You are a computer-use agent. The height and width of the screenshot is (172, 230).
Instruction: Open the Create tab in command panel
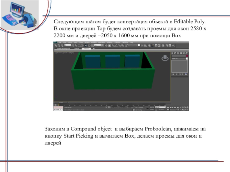click(x=172, y=53)
